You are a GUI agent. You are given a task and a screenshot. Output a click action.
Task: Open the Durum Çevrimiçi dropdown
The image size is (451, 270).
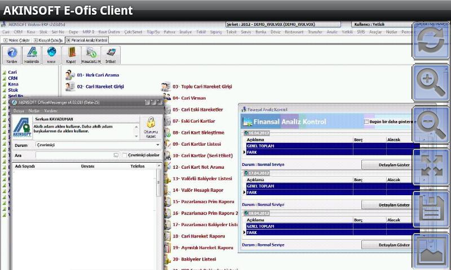[x=158, y=145]
